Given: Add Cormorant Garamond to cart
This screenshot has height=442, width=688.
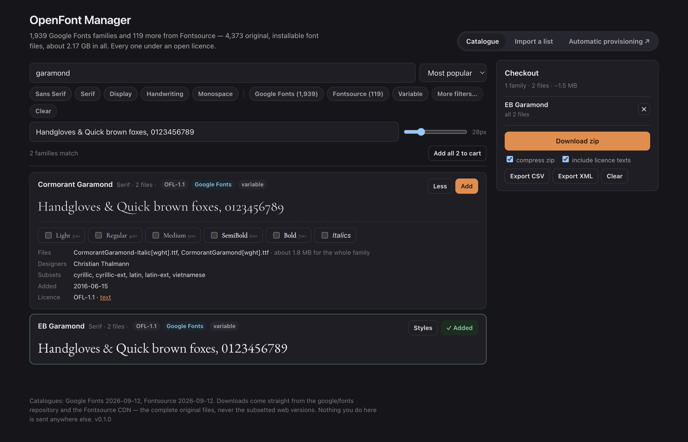Looking at the screenshot, I should tap(467, 186).
